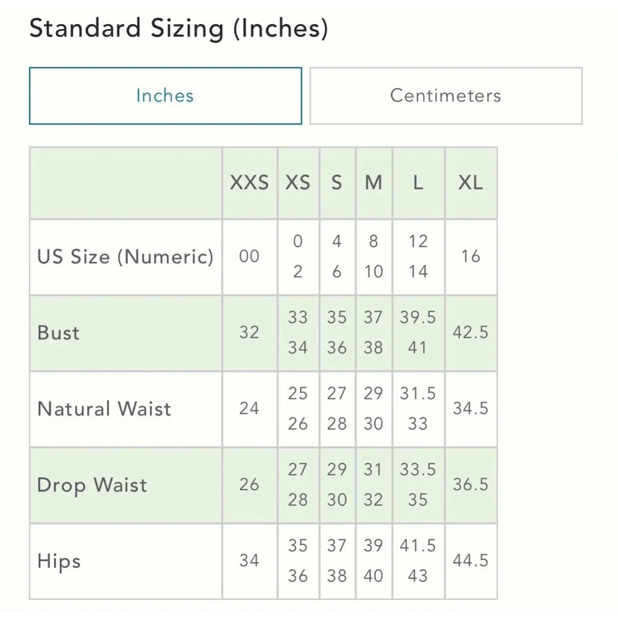Click the XXS US size 00 cell
The width and height of the screenshot is (618, 618).
249,256
